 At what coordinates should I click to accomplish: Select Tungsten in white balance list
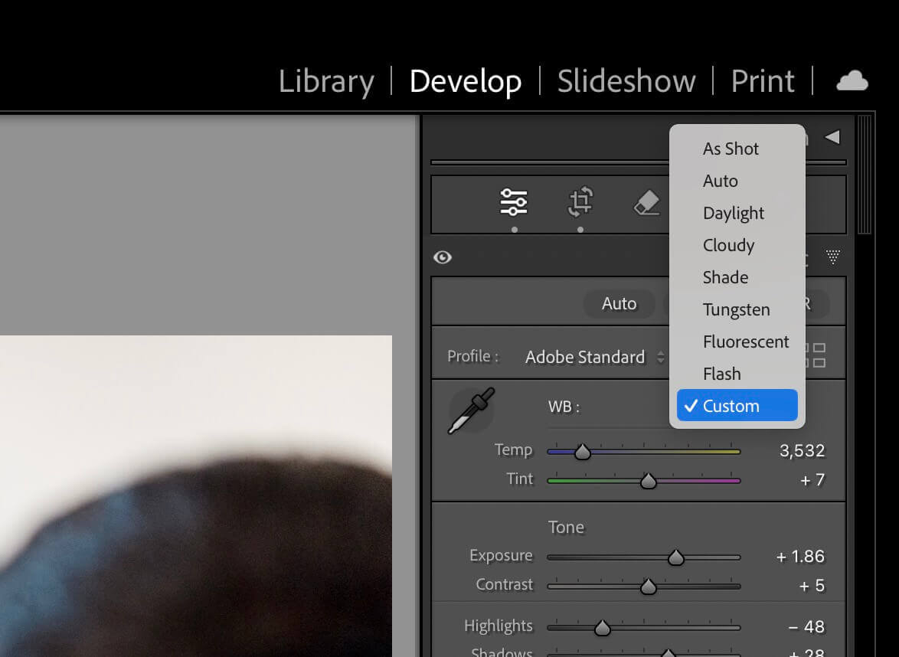[736, 309]
